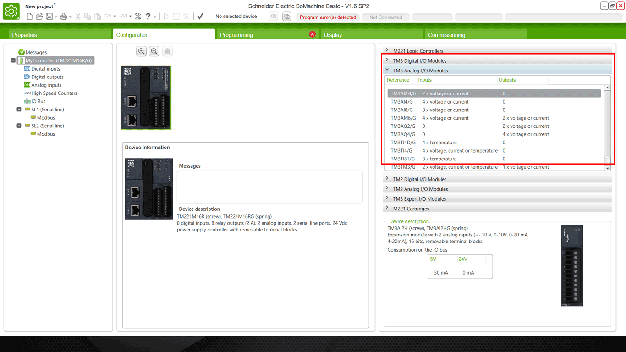Click the initialize controller rewind icon
This screenshot has width=626, height=352.
[186, 16]
